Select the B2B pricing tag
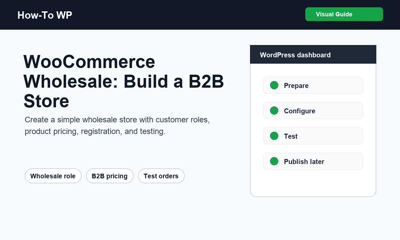The width and height of the screenshot is (400, 240). click(x=110, y=176)
